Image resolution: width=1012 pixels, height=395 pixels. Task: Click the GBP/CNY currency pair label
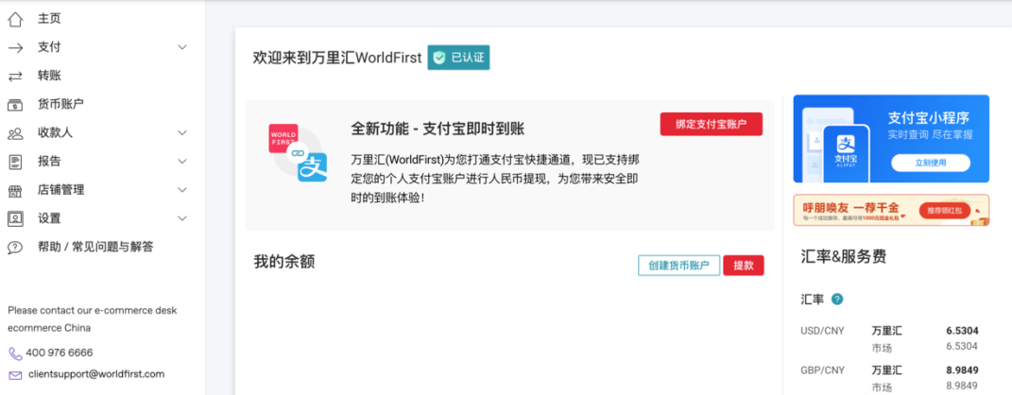coord(822,370)
